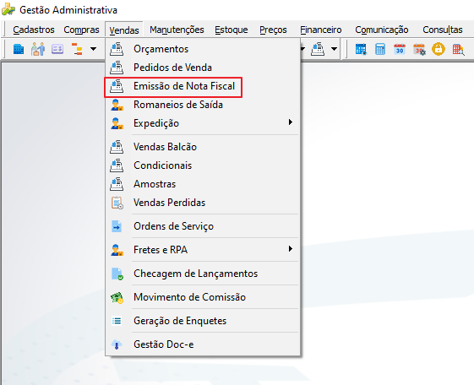Select Fretes e RPA menu entry

click(203, 250)
